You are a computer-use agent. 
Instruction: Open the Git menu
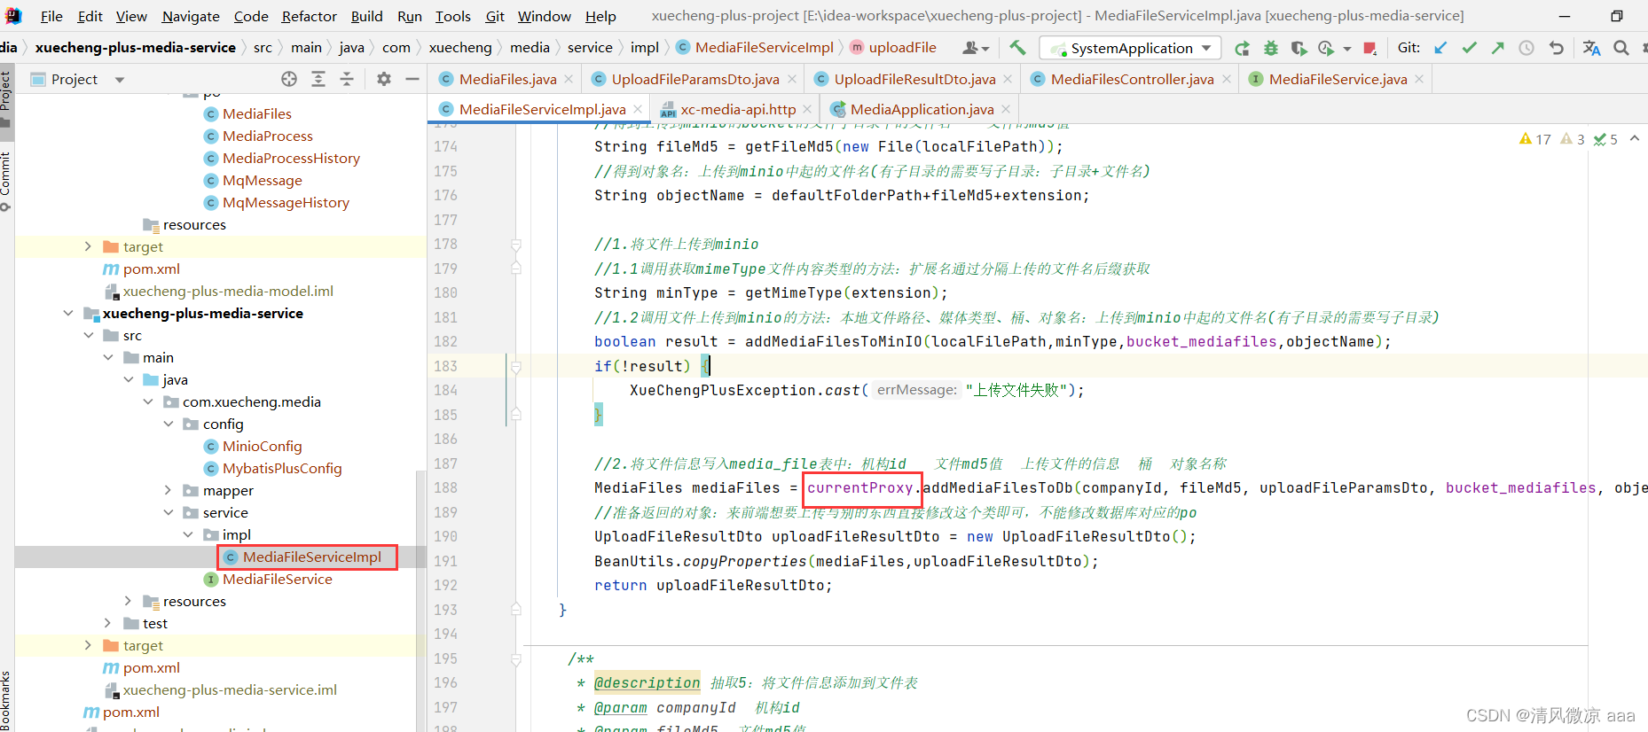coord(495,16)
